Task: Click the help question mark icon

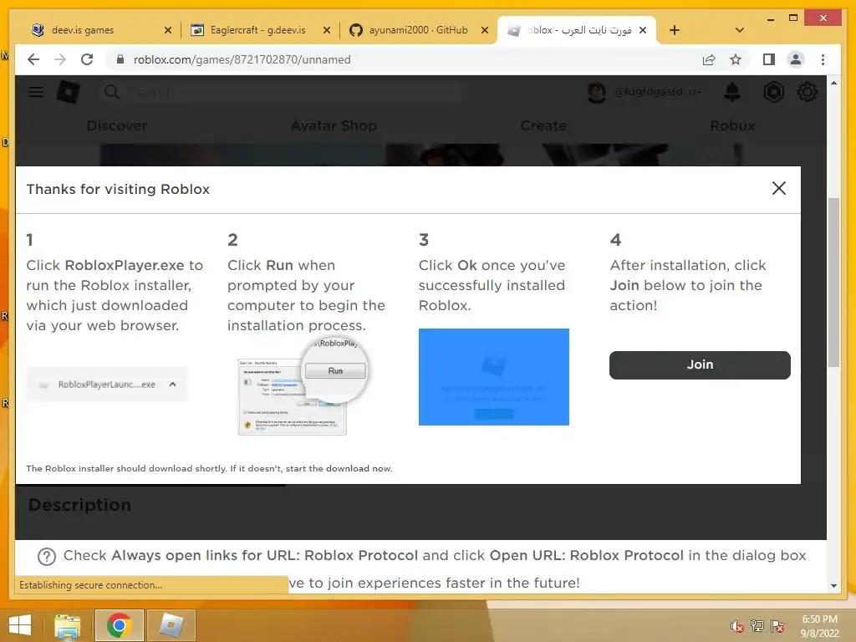Action: [47, 556]
